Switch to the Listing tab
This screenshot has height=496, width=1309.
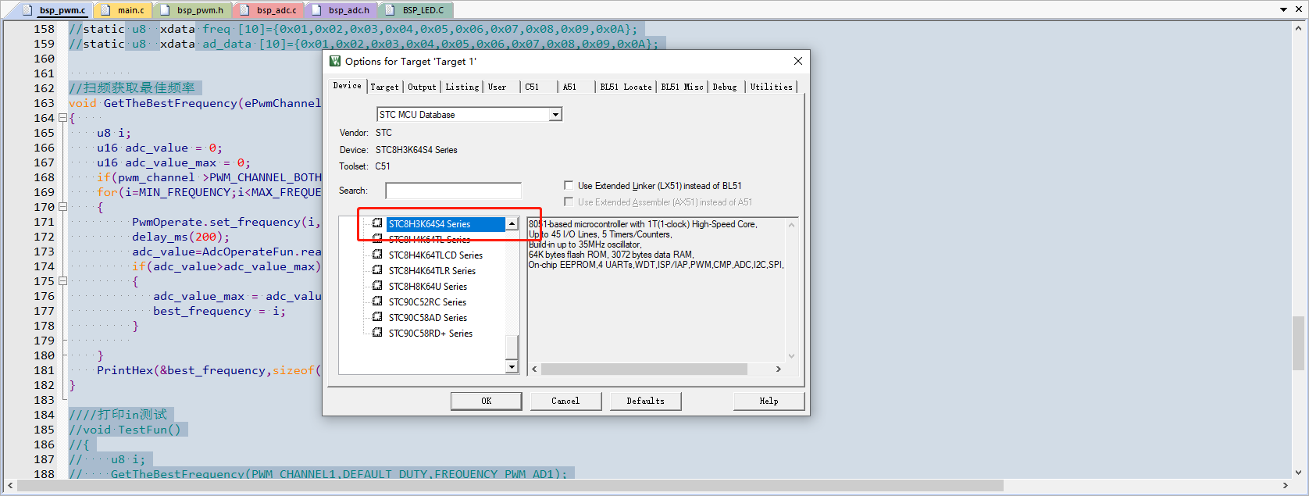[462, 87]
